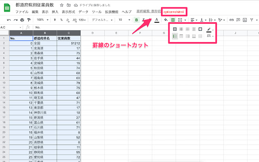The height and width of the screenshot is (162, 259).
Task: Open text color picker A
Action: (157, 20)
